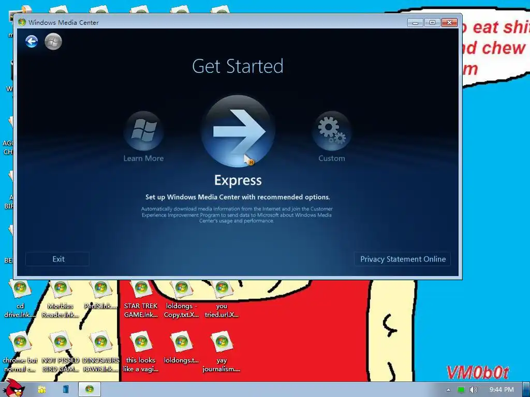Close the Windows Media Center window
This screenshot has width=530, height=397.
pyautogui.click(x=449, y=23)
